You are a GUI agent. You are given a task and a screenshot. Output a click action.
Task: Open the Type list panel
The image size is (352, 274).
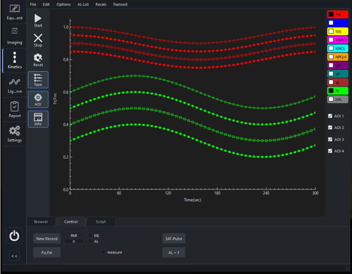coord(38,79)
